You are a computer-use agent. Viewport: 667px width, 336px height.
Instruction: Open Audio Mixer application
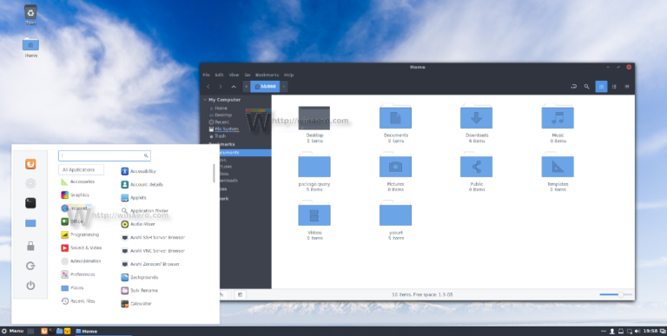click(138, 224)
